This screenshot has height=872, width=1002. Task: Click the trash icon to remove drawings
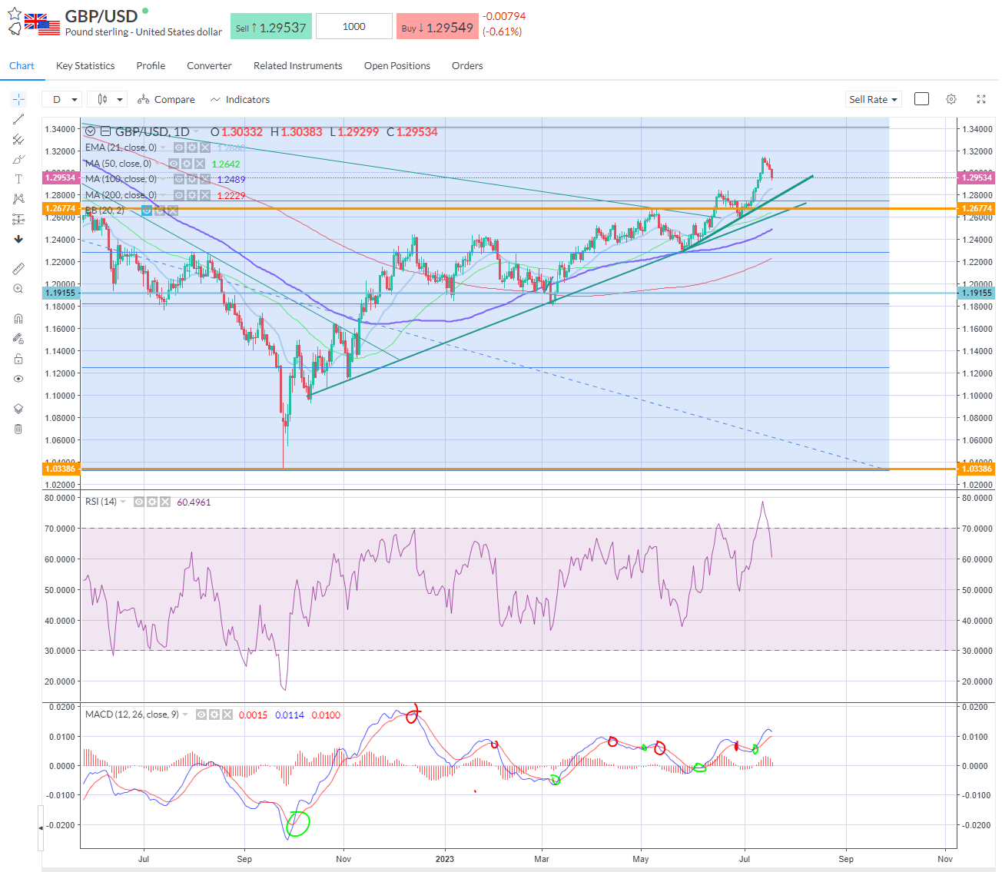(x=18, y=429)
